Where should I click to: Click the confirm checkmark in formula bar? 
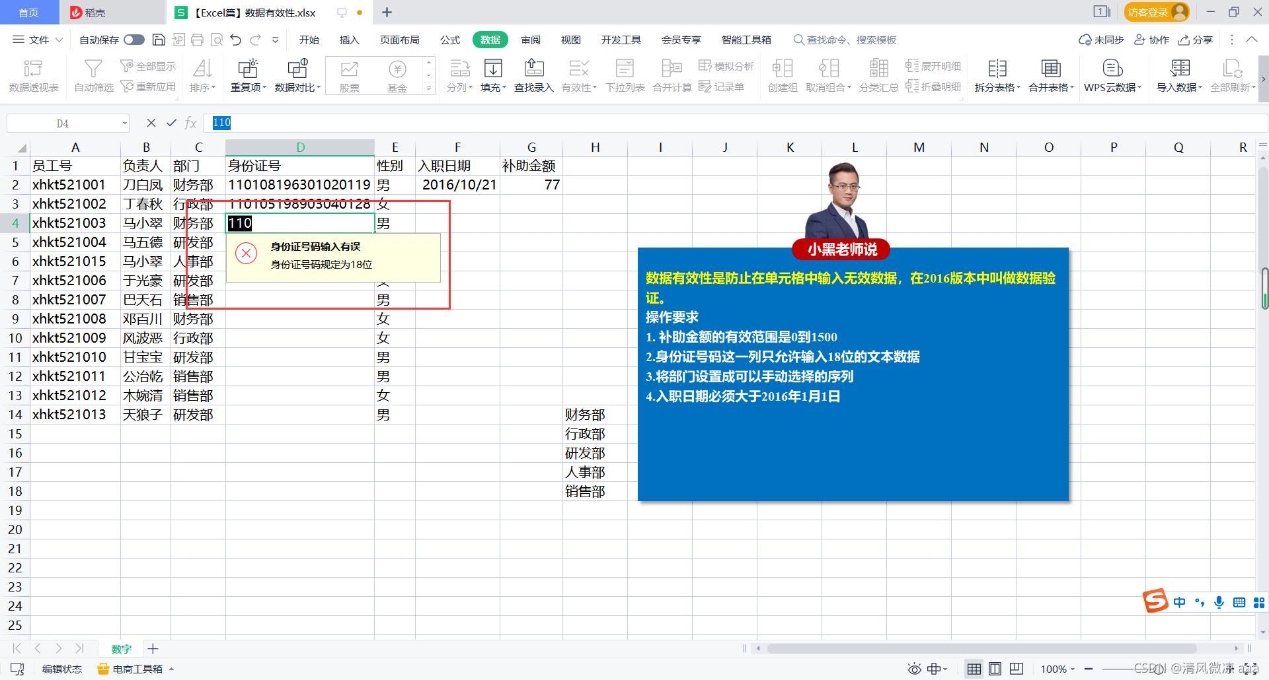click(171, 123)
